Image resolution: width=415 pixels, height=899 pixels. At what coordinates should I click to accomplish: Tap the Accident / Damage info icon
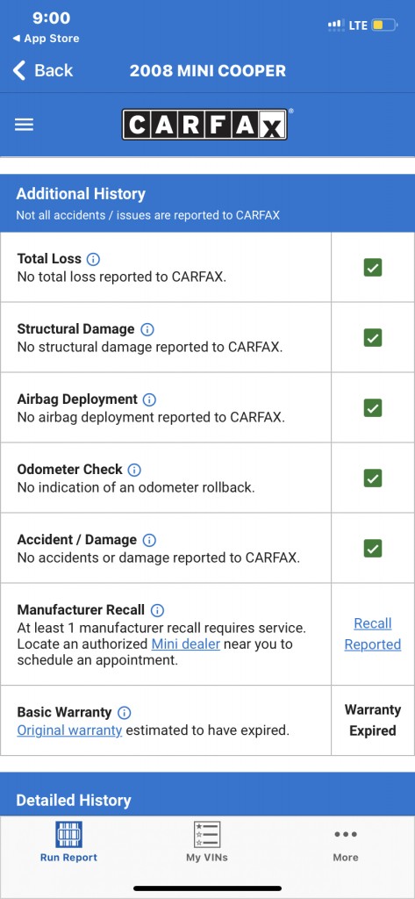[148, 540]
